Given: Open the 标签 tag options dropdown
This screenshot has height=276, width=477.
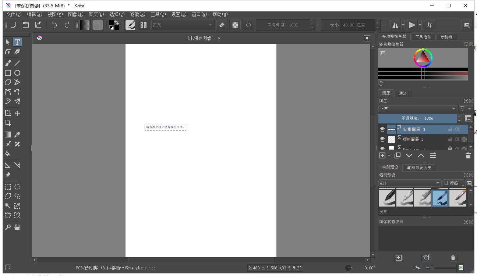Looking at the screenshot, I should pyautogui.click(x=453, y=183).
